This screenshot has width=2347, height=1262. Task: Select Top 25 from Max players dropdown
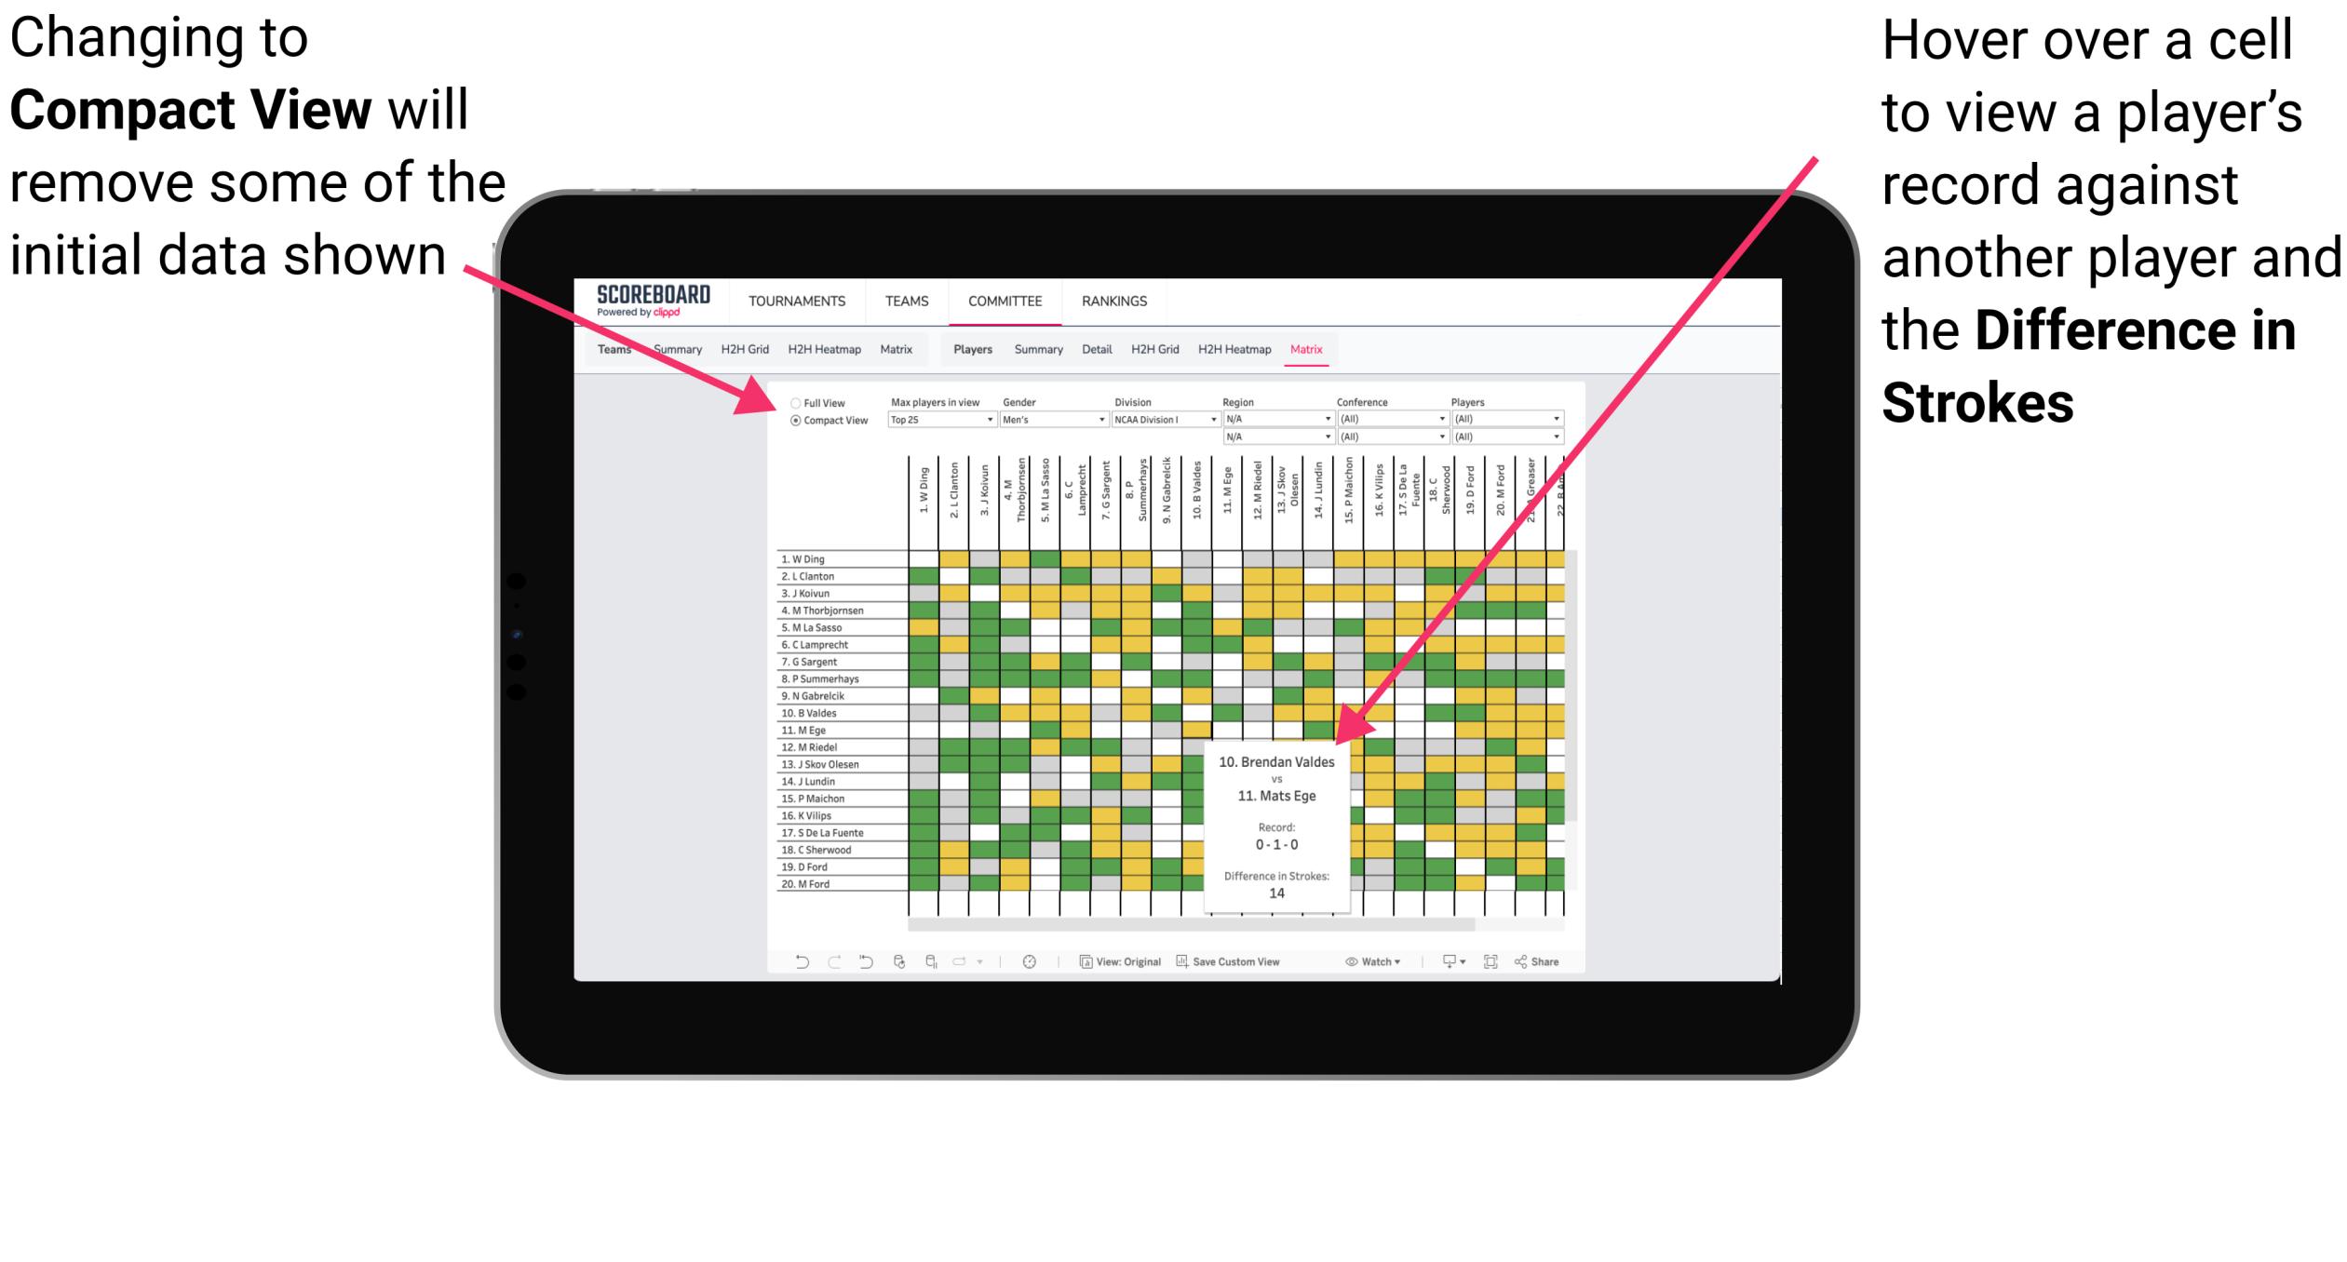pos(938,422)
